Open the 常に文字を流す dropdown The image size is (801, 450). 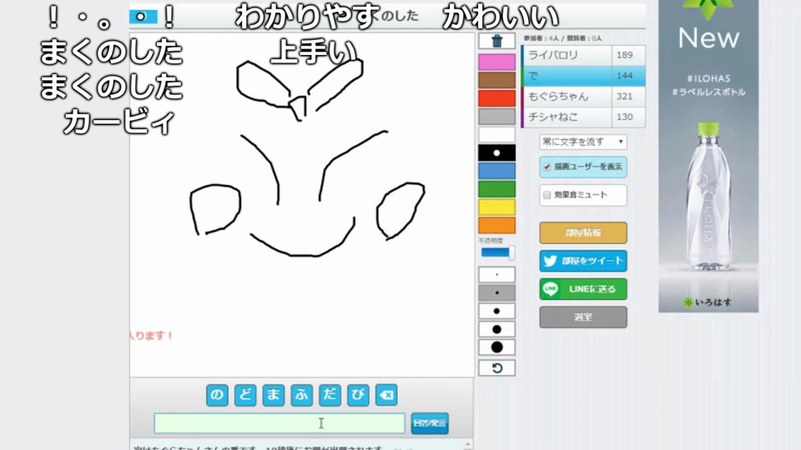(583, 142)
